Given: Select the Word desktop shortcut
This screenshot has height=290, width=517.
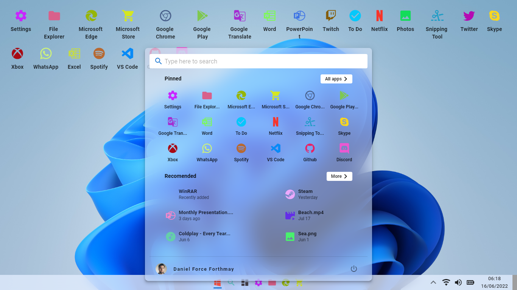Looking at the screenshot, I should pos(269,21).
